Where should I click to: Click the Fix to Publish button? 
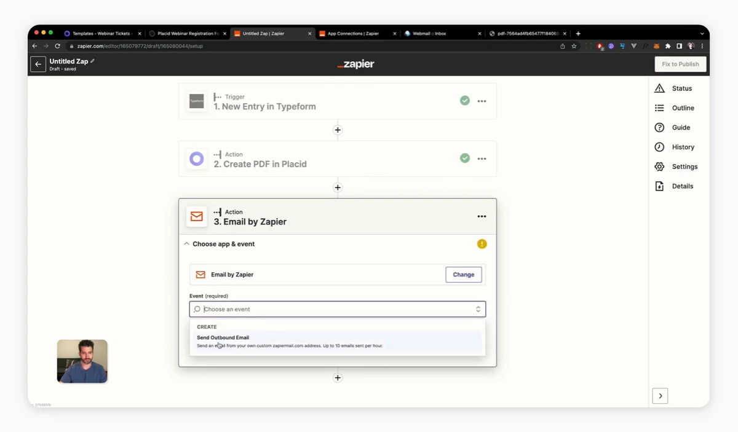[x=680, y=64]
